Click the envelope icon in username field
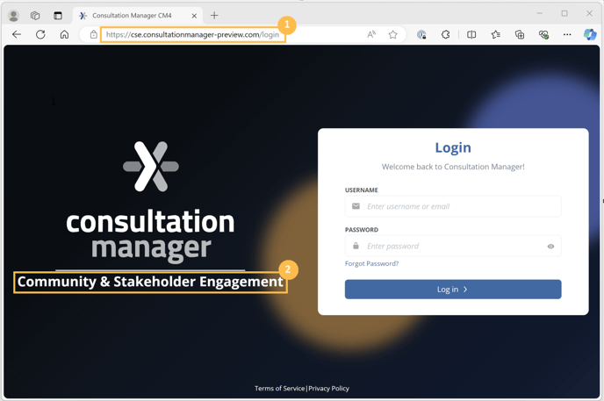This screenshot has width=604, height=401. (x=356, y=206)
